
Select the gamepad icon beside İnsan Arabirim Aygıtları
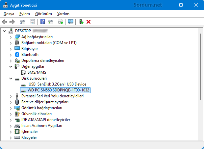click(17, 126)
